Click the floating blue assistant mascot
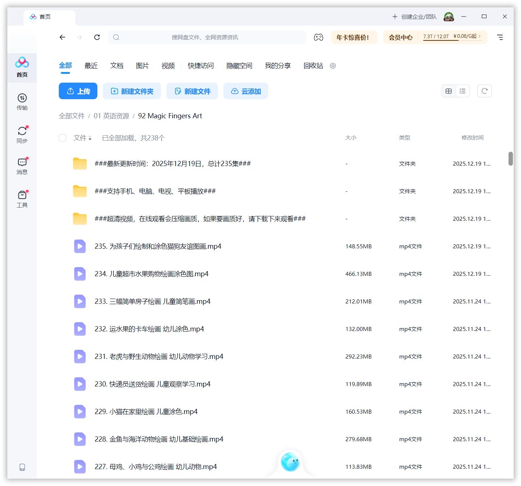Viewport: 521px width, 486px height. (290, 462)
